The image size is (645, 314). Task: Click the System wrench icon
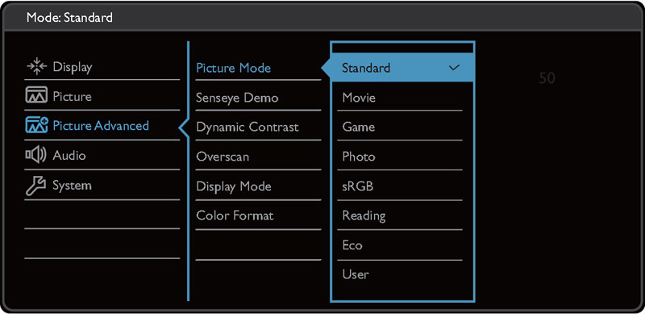(35, 186)
